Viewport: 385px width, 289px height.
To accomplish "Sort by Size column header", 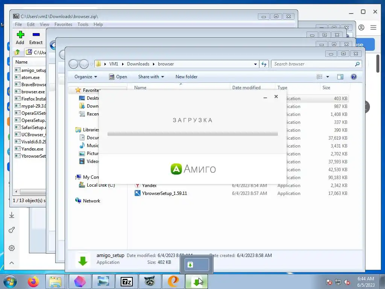I will point(326,87).
